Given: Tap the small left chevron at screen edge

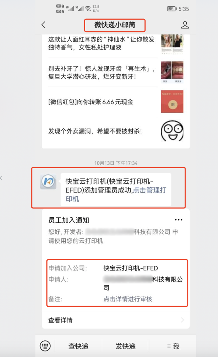Looking at the screenshot, I should click(1, 178).
